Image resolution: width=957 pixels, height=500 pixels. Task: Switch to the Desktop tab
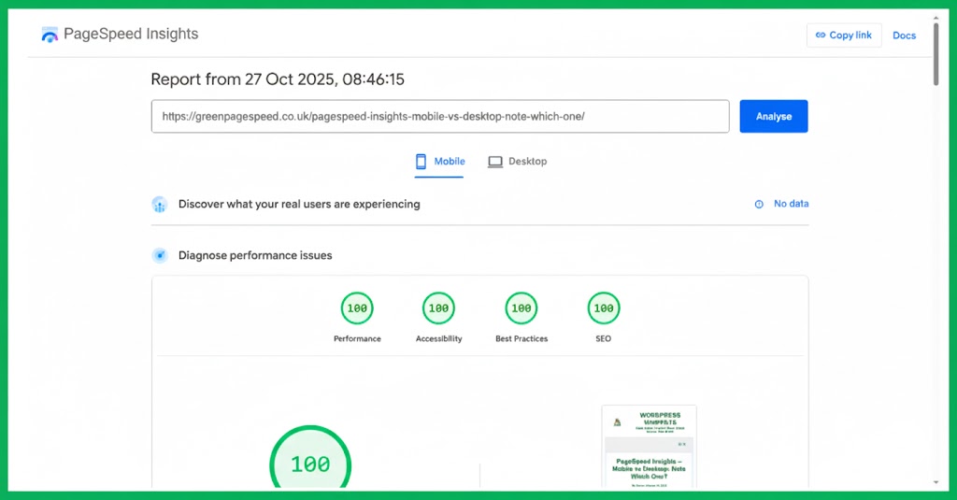tap(518, 162)
